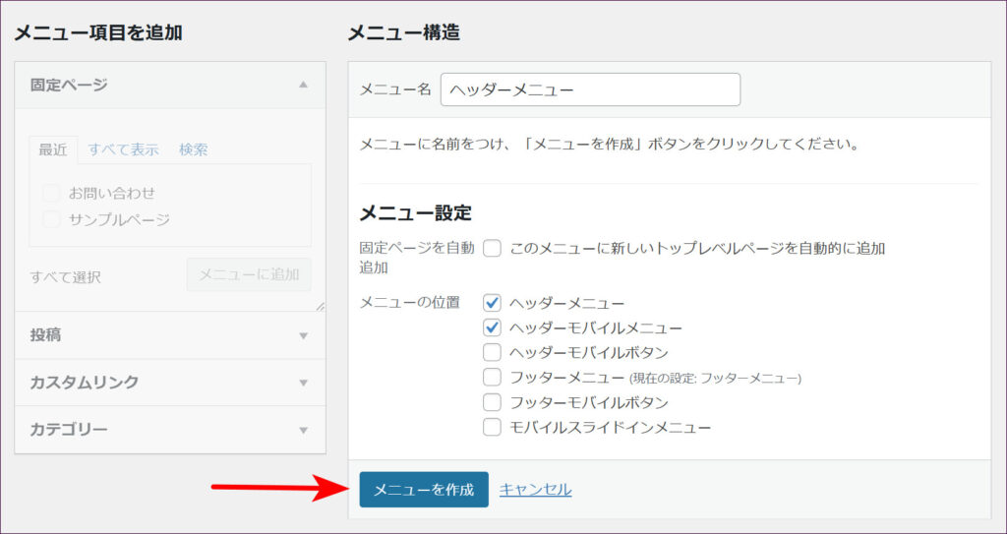Check the フッターメニュー location checkbox

point(493,377)
